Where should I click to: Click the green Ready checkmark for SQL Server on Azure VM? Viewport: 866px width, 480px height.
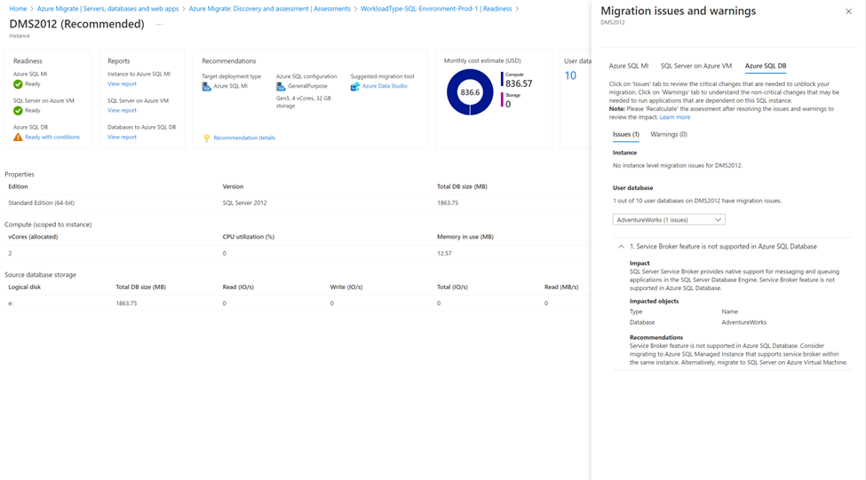pyautogui.click(x=18, y=111)
